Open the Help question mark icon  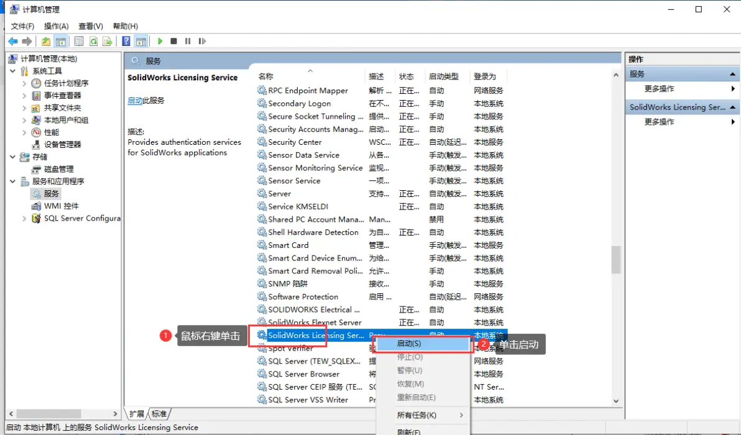point(126,42)
